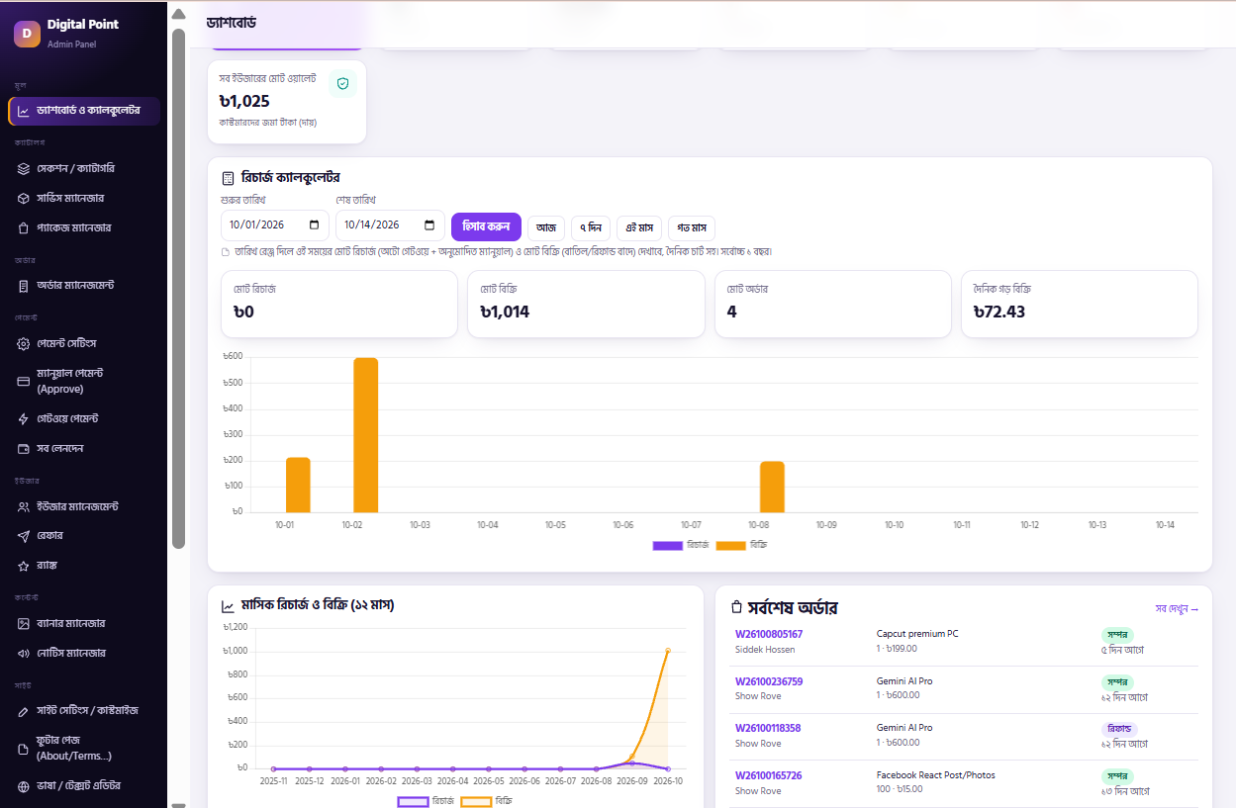
Task: Click the speaker icon for নোটিস ম্যানেজার
Action: pyautogui.click(x=24, y=654)
